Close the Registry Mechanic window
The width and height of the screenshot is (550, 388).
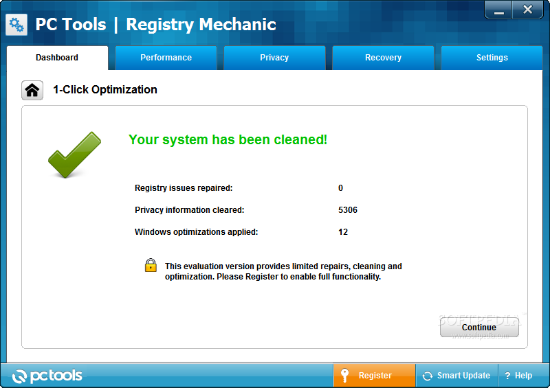527,10
